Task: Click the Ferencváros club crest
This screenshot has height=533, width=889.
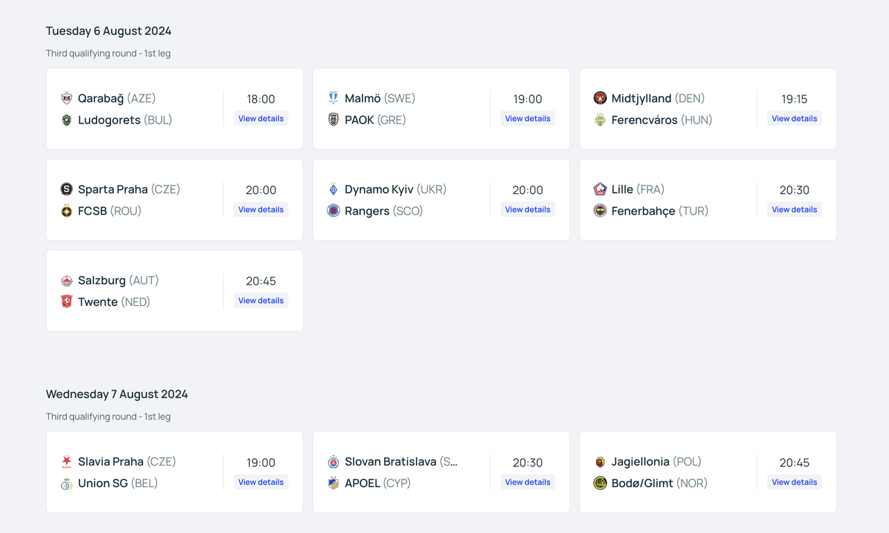Action: point(600,120)
